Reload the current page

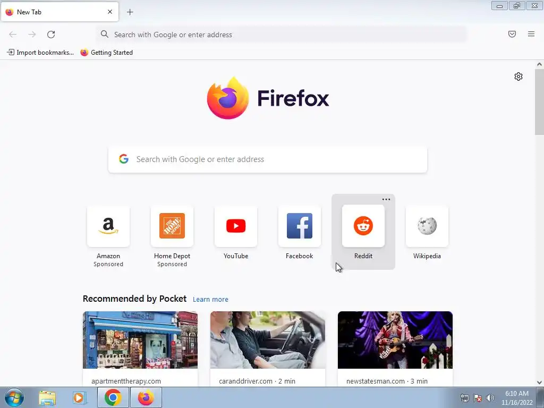(51, 35)
